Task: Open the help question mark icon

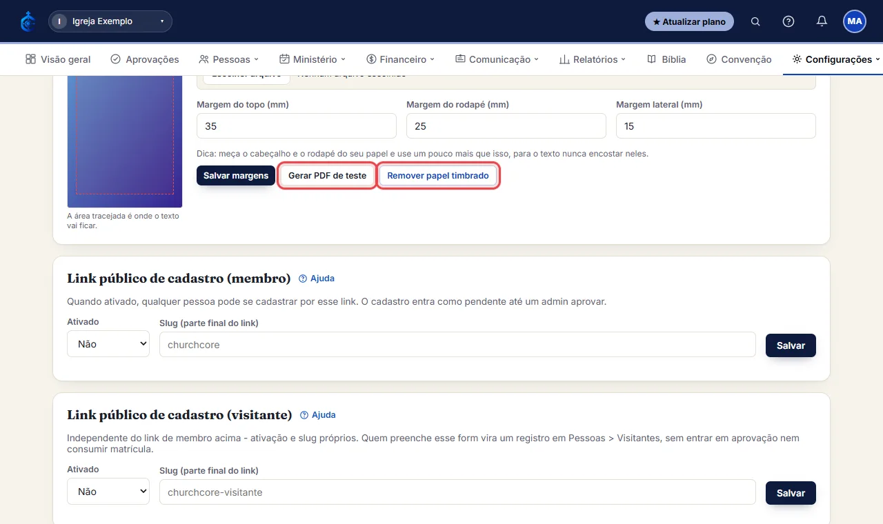Action: tap(788, 21)
